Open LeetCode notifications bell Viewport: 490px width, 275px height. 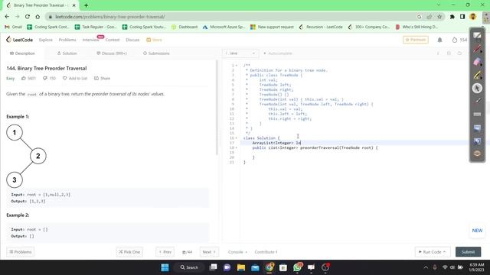click(439, 40)
